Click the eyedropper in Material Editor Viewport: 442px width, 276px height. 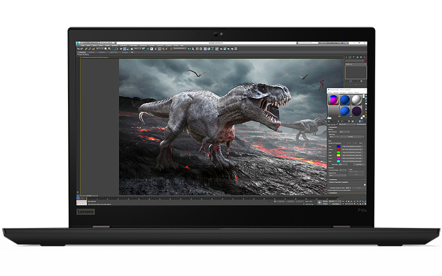coord(337,125)
